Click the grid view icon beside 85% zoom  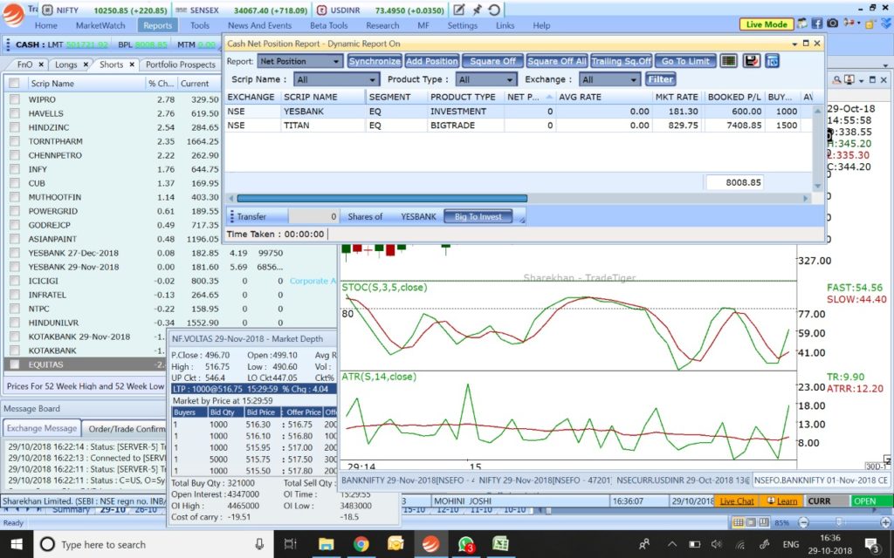[738, 522]
